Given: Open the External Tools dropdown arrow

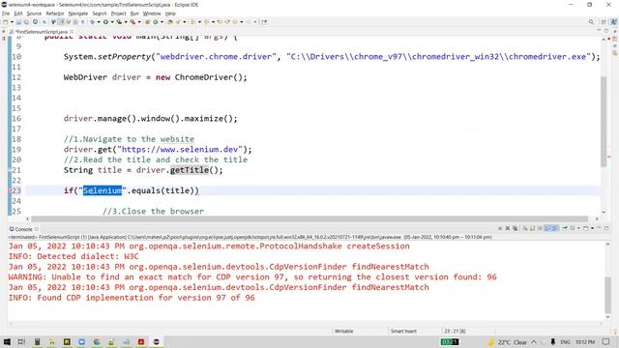Looking at the screenshot, I should pyautogui.click(x=139, y=22).
